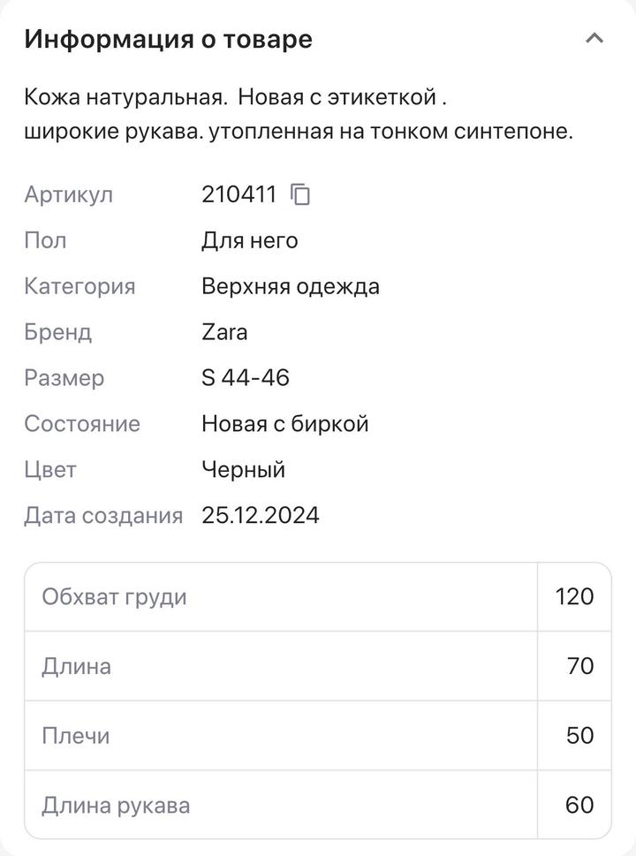Click the Артикул field label
This screenshot has width=636, height=856.
(68, 194)
